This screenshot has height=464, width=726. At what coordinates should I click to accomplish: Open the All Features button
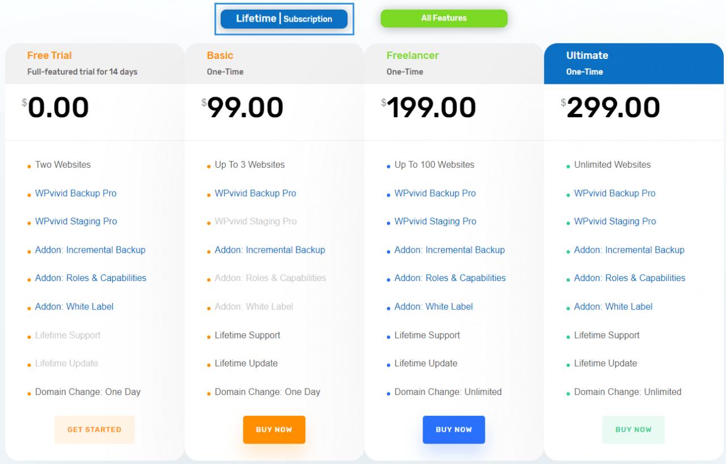coord(444,18)
